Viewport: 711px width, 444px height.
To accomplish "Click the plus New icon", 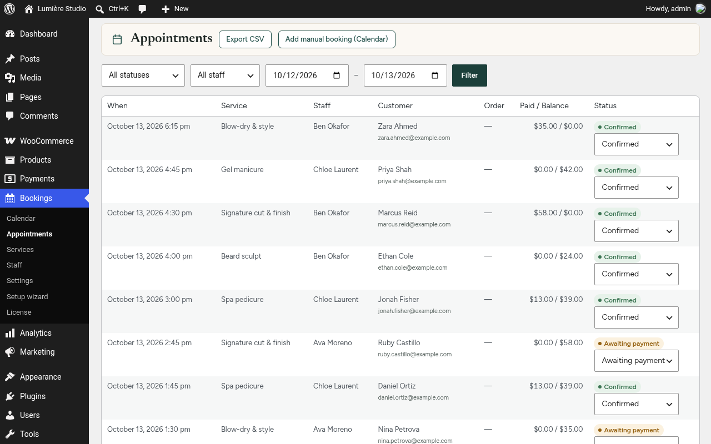I will tap(165, 9).
